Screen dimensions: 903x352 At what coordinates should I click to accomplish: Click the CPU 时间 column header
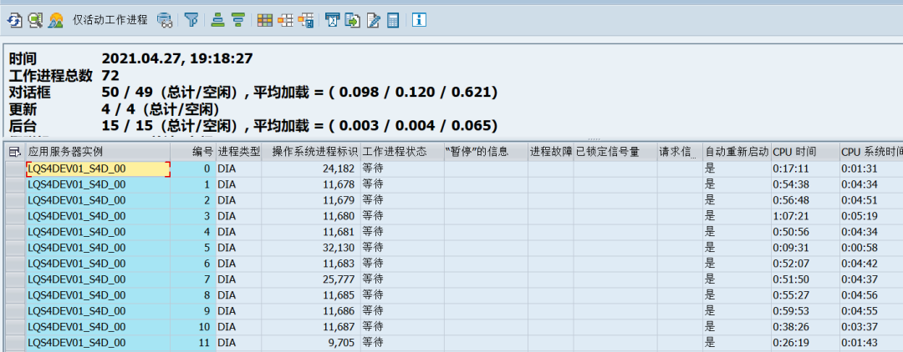coord(804,152)
